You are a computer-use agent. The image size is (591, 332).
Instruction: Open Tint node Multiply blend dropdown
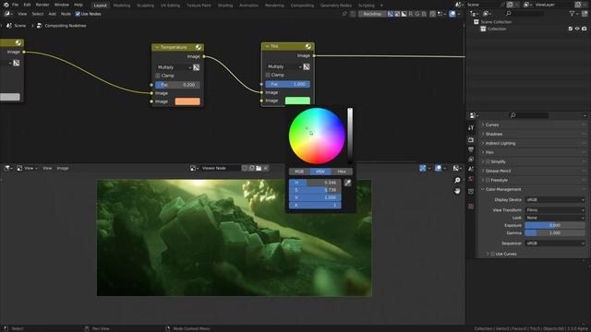(283, 66)
